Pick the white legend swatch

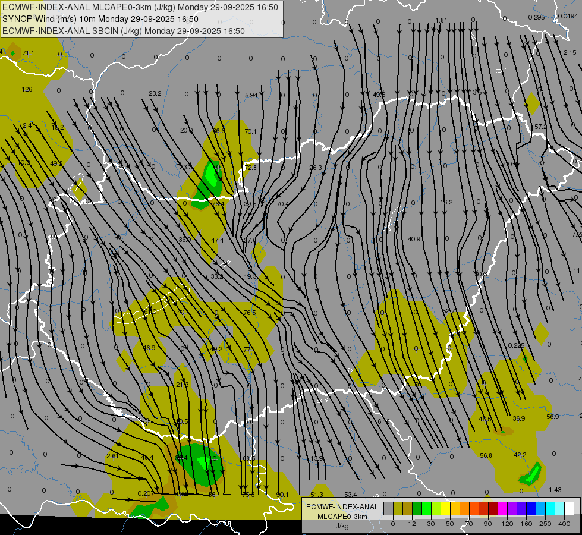point(570,508)
